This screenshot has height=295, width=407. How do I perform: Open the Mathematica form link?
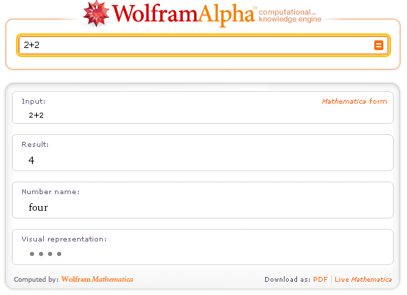click(x=354, y=102)
